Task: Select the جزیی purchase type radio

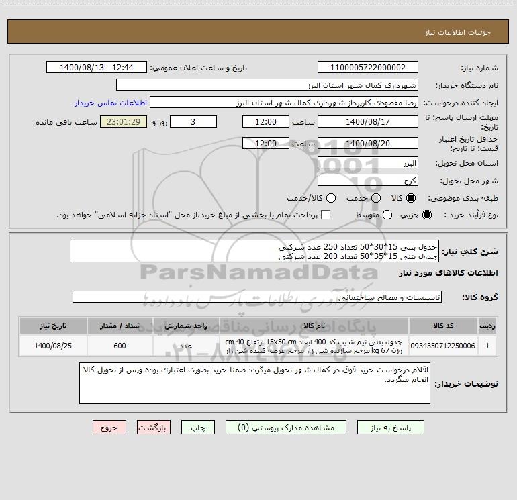Action: coord(426,215)
